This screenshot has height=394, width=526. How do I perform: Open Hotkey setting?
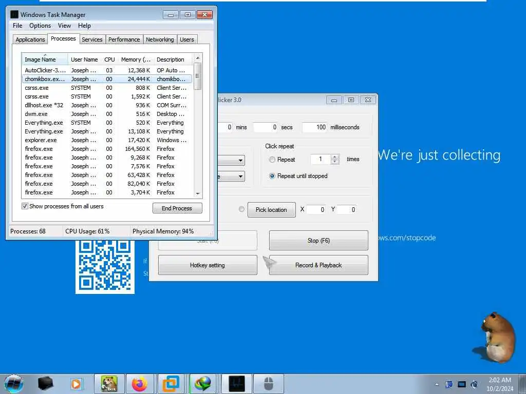coord(208,265)
